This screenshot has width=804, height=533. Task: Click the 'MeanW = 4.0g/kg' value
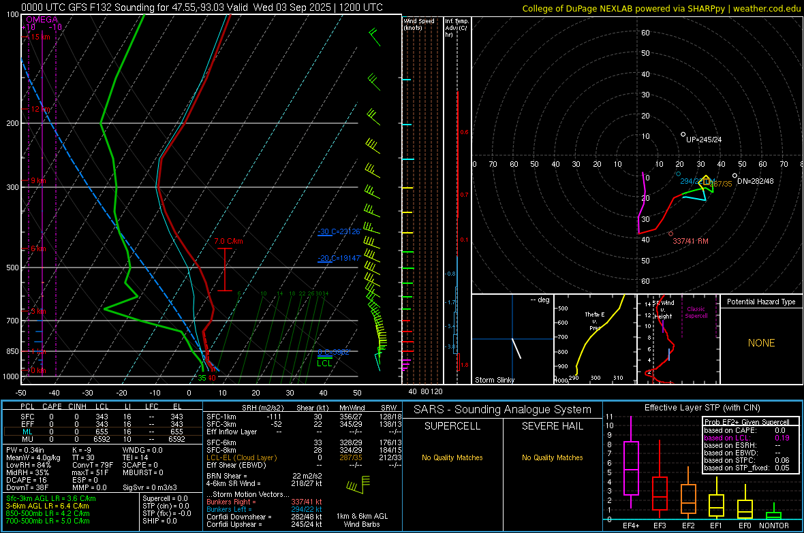(x=33, y=457)
